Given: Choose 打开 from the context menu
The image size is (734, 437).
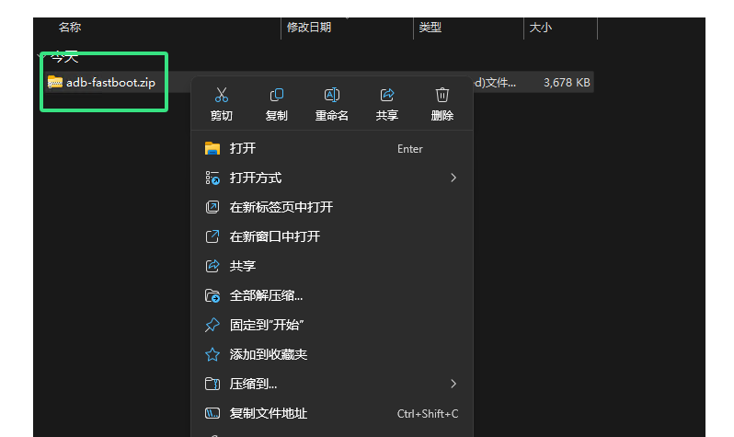Looking at the screenshot, I should click(332, 148).
